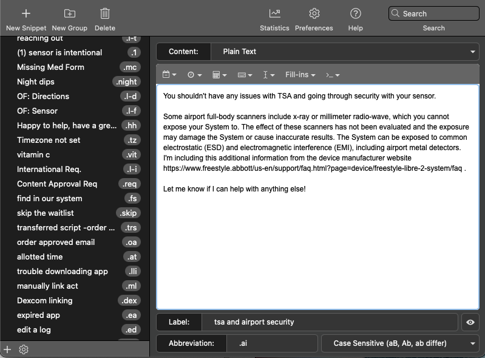
Task: Select the 'International Req.' snippet
Action: (x=75, y=169)
